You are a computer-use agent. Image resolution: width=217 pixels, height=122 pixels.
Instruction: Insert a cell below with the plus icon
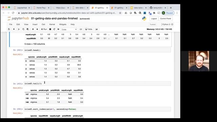point(14,29)
